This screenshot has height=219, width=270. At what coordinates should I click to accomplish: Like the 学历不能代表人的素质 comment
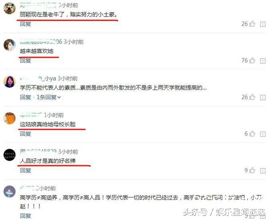point(252,97)
